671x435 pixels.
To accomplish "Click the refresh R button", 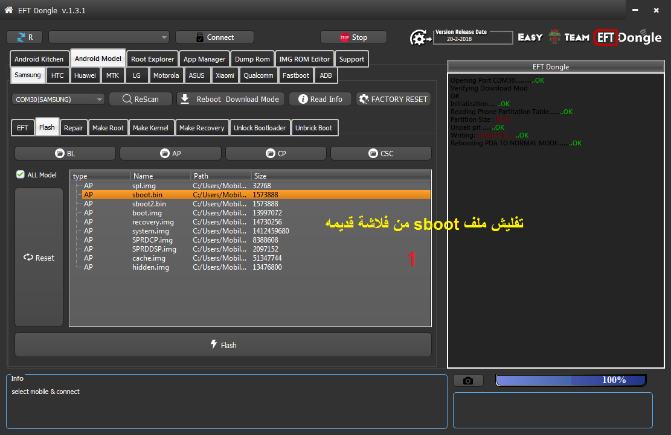I will click(24, 37).
